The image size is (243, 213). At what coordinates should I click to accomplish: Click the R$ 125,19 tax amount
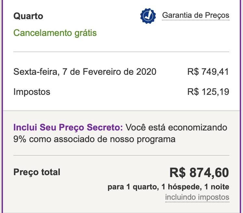point(208,92)
